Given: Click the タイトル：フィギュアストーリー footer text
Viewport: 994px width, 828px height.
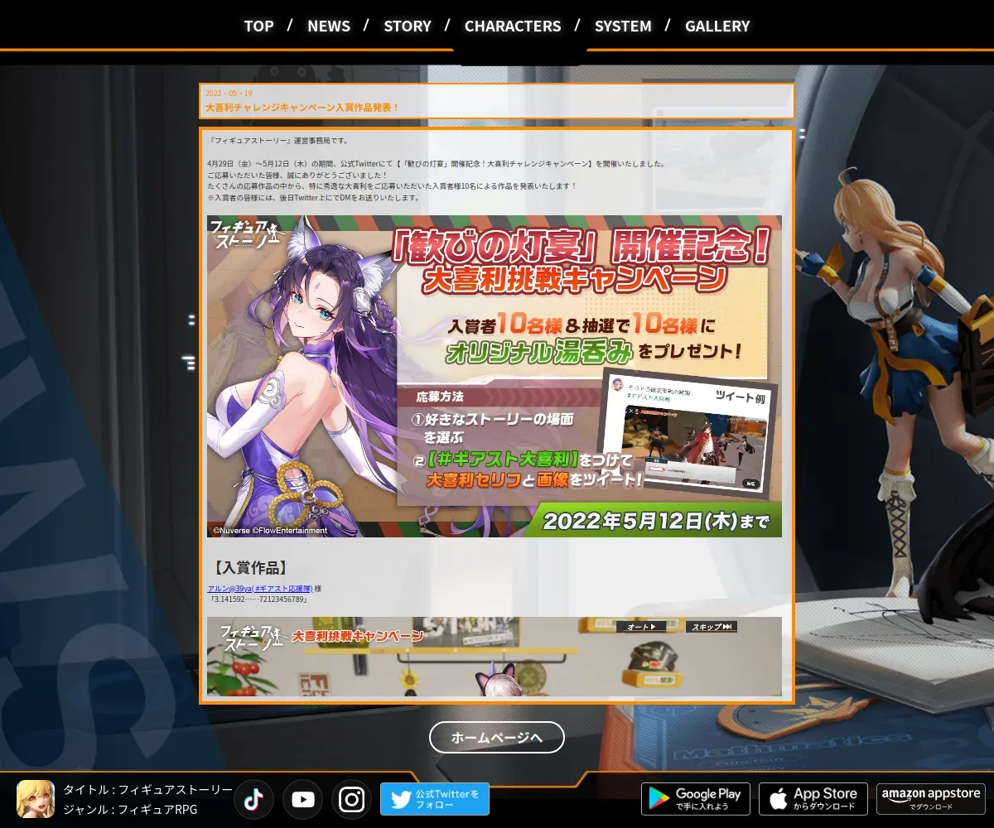Looking at the screenshot, I should point(148,790).
